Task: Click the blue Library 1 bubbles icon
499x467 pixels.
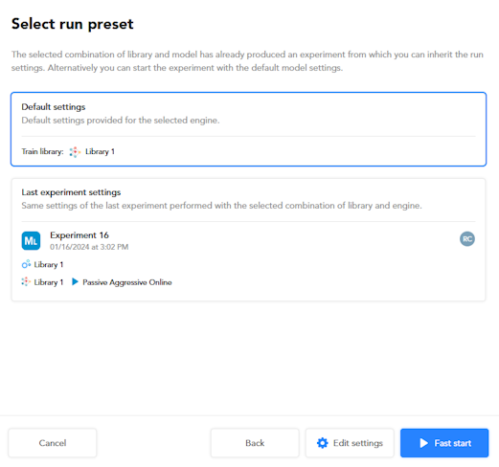Action: point(26,264)
